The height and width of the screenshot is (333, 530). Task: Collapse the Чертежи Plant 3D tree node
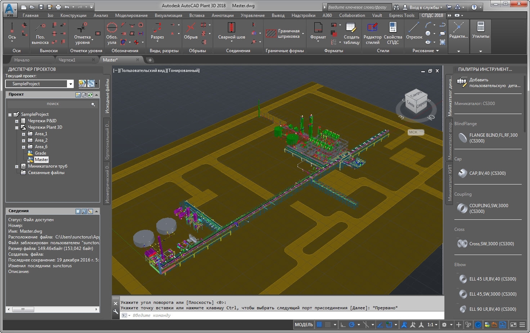click(17, 128)
